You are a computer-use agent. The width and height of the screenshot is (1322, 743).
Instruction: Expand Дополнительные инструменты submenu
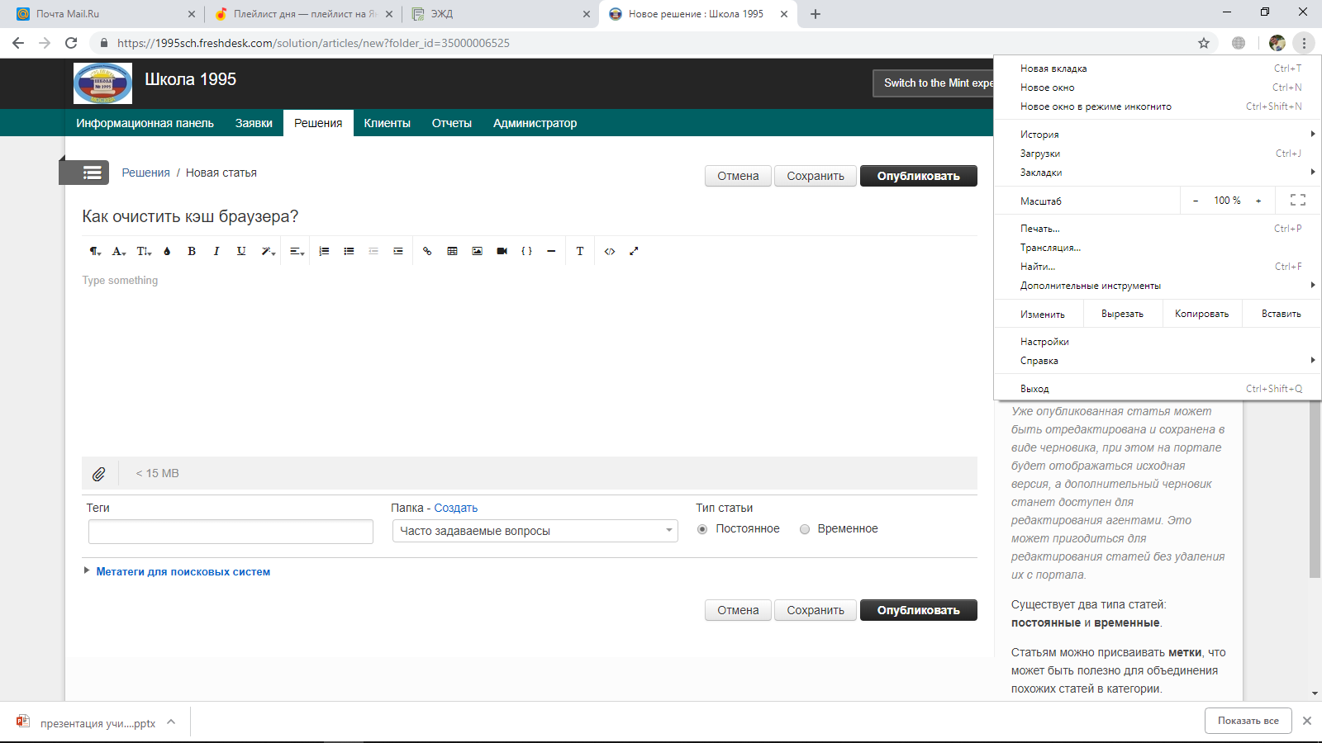(x=1158, y=286)
